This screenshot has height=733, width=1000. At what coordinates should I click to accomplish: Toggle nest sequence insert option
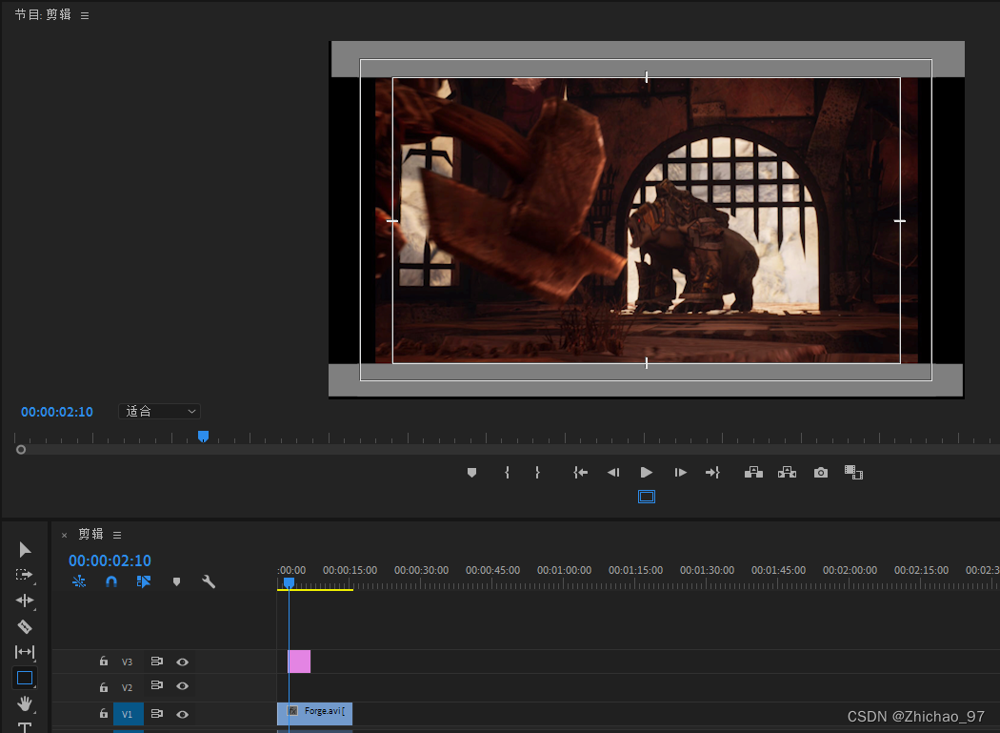(x=79, y=581)
